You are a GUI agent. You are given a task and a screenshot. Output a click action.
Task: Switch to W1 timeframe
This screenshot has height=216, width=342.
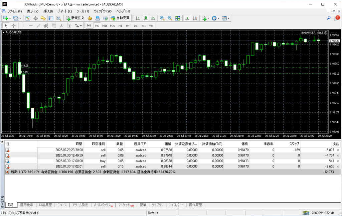click(143, 26)
